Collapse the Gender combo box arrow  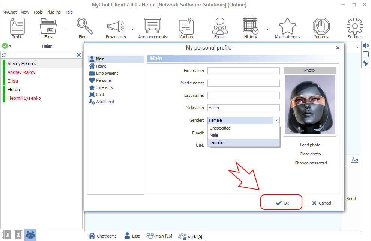coord(276,120)
